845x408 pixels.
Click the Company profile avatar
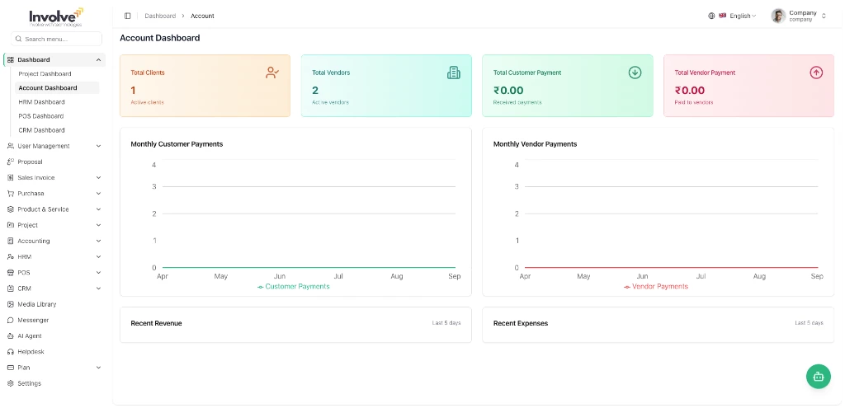coord(778,16)
